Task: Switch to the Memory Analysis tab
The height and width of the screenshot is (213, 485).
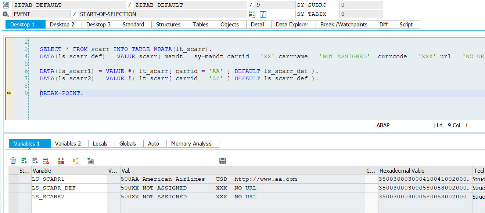Action: tap(193, 143)
